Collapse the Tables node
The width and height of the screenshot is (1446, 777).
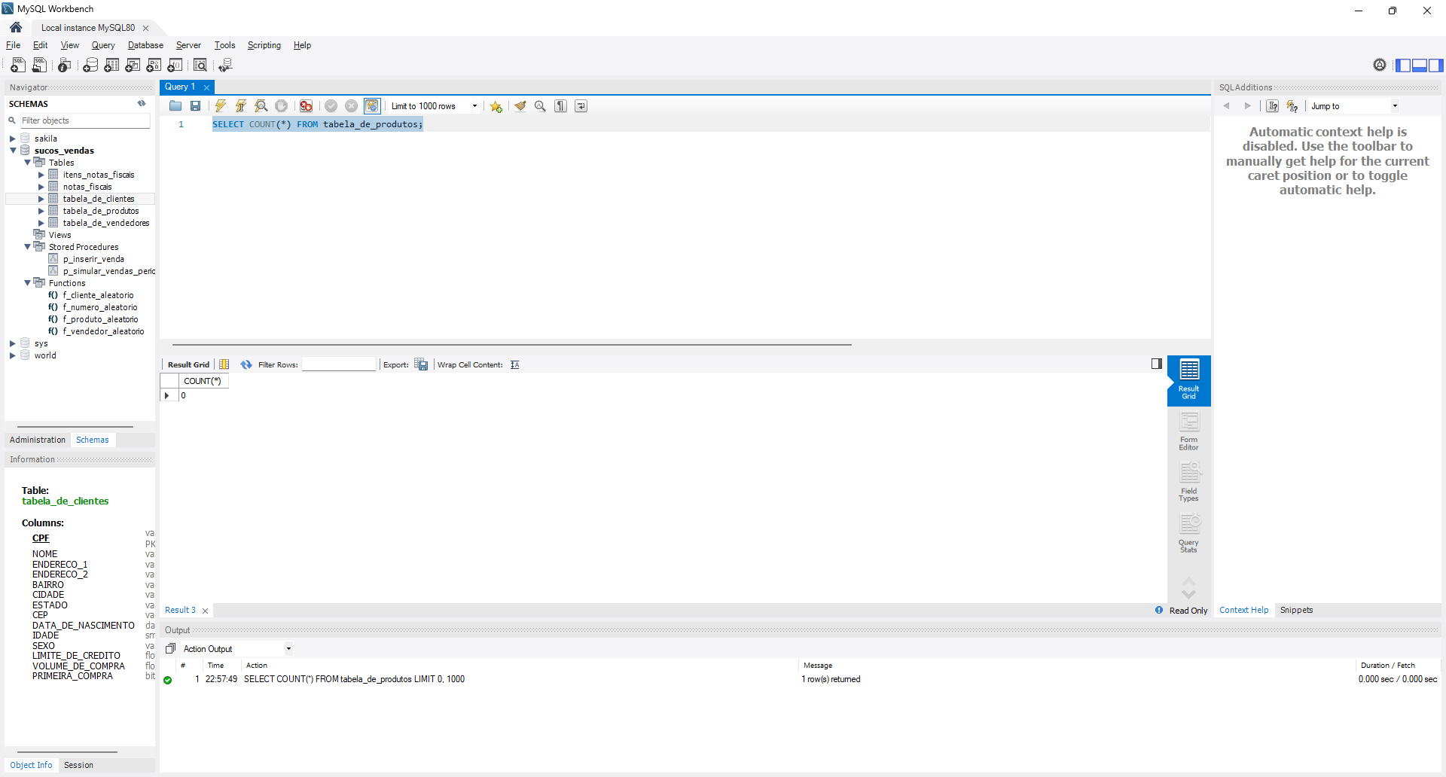(x=27, y=163)
